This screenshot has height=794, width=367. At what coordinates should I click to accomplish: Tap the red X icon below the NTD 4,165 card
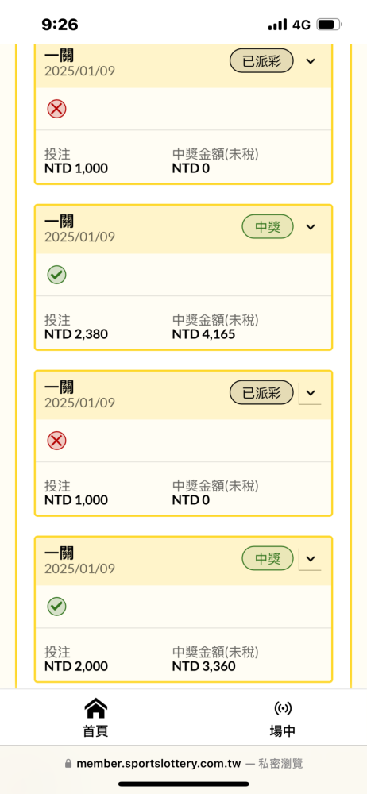click(56, 441)
